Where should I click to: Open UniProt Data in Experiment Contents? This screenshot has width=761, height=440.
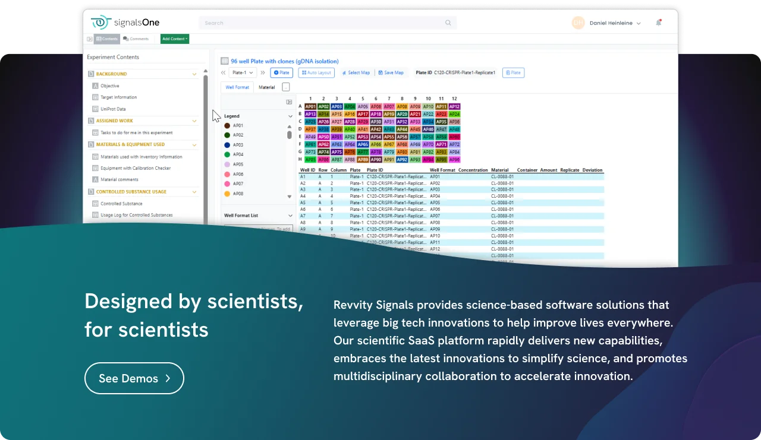113,109
